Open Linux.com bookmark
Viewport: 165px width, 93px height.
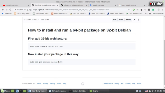(22, 13)
